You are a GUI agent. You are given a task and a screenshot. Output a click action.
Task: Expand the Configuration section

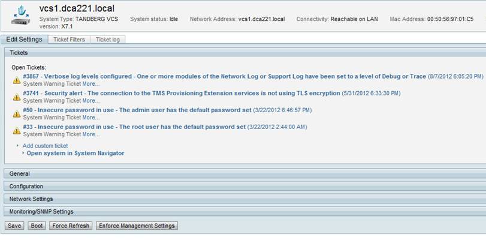[x=26, y=187]
